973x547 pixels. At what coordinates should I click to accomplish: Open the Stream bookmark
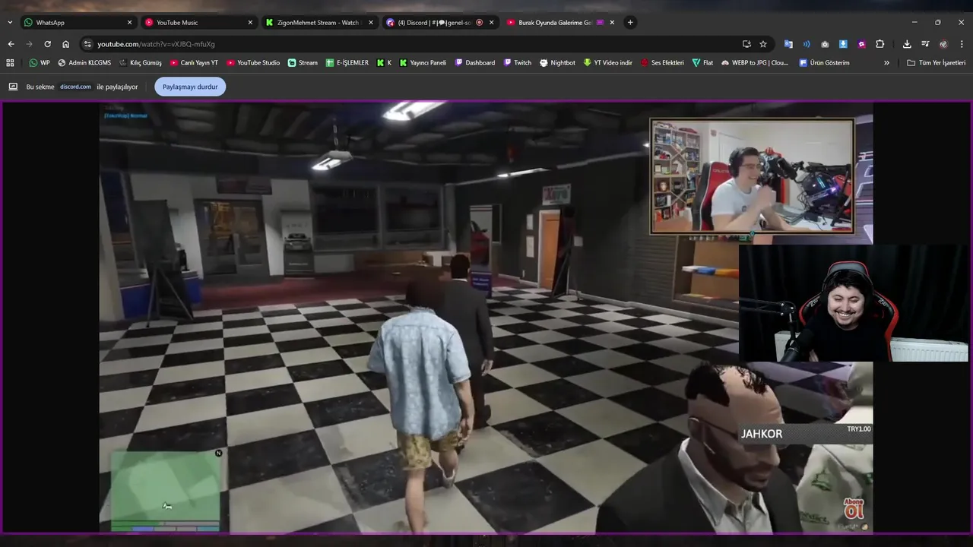[x=303, y=62]
